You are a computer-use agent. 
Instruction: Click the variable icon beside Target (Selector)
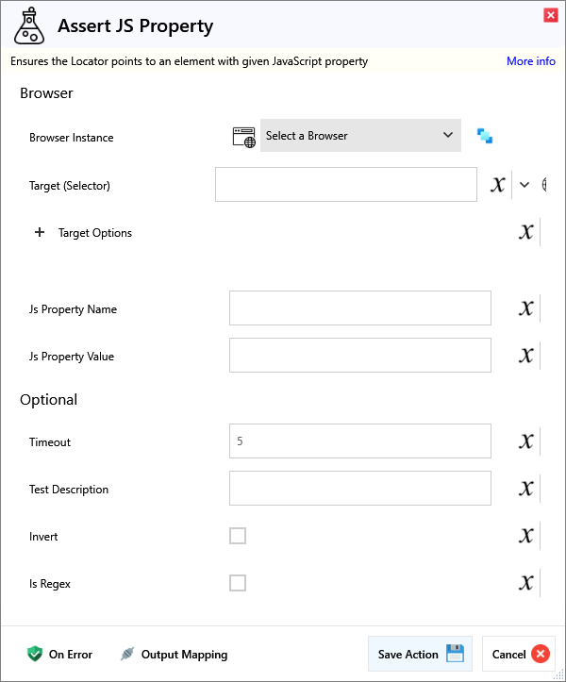[498, 185]
